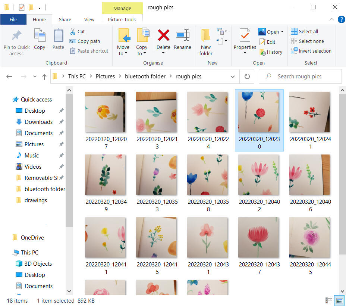Viewport: 346px width, 306px height.
Task: Click Select all button
Action: tap(305, 32)
